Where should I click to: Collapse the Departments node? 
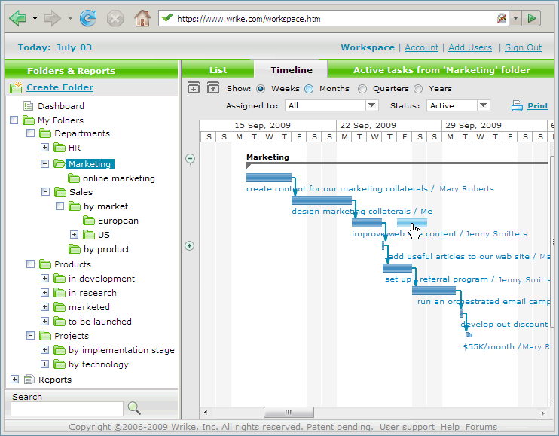point(31,133)
